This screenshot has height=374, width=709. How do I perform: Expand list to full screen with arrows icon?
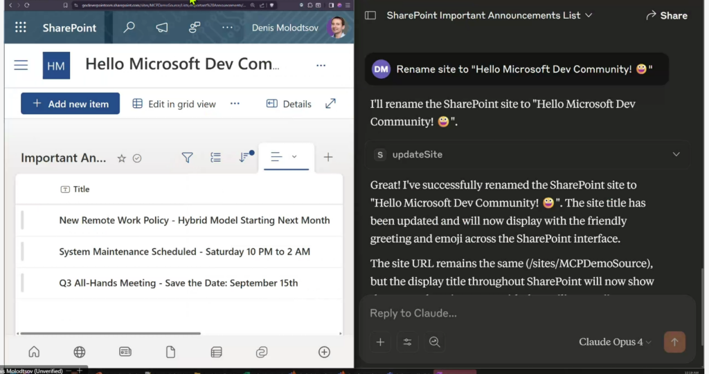coord(330,104)
